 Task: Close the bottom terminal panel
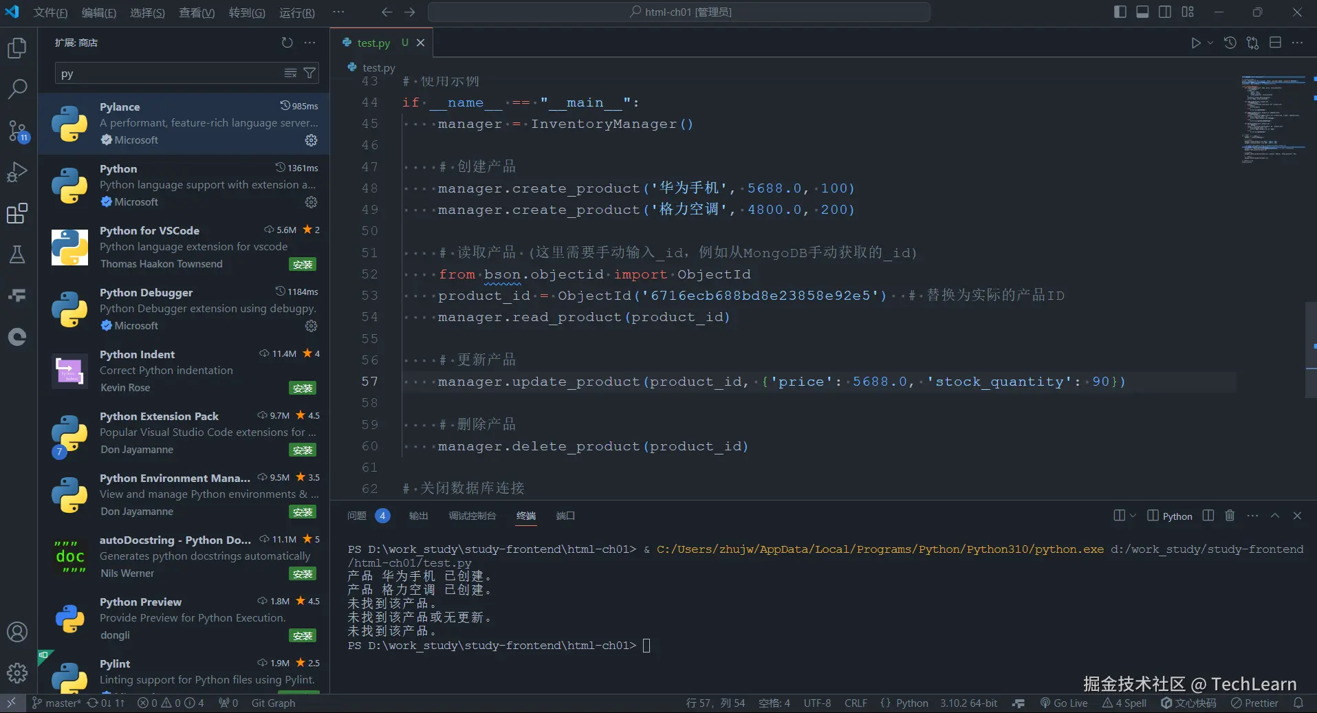click(x=1297, y=516)
